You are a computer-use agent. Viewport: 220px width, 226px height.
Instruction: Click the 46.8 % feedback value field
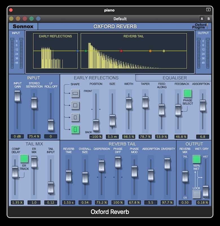pyautogui.click(x=181, y=137)
